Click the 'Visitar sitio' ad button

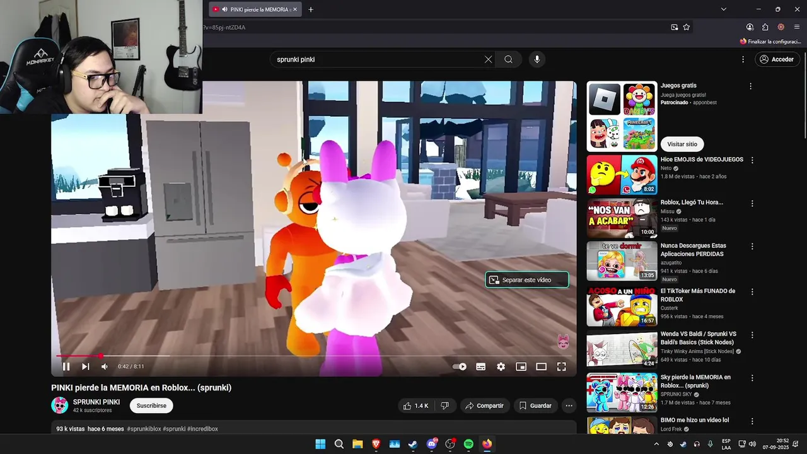click(x=682, y=144)
